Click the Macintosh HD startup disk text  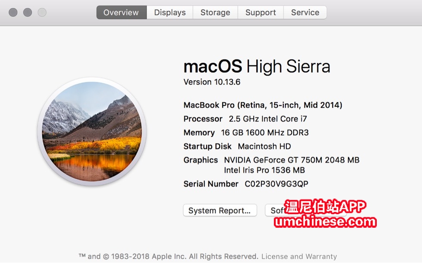(x=264, y=147)
